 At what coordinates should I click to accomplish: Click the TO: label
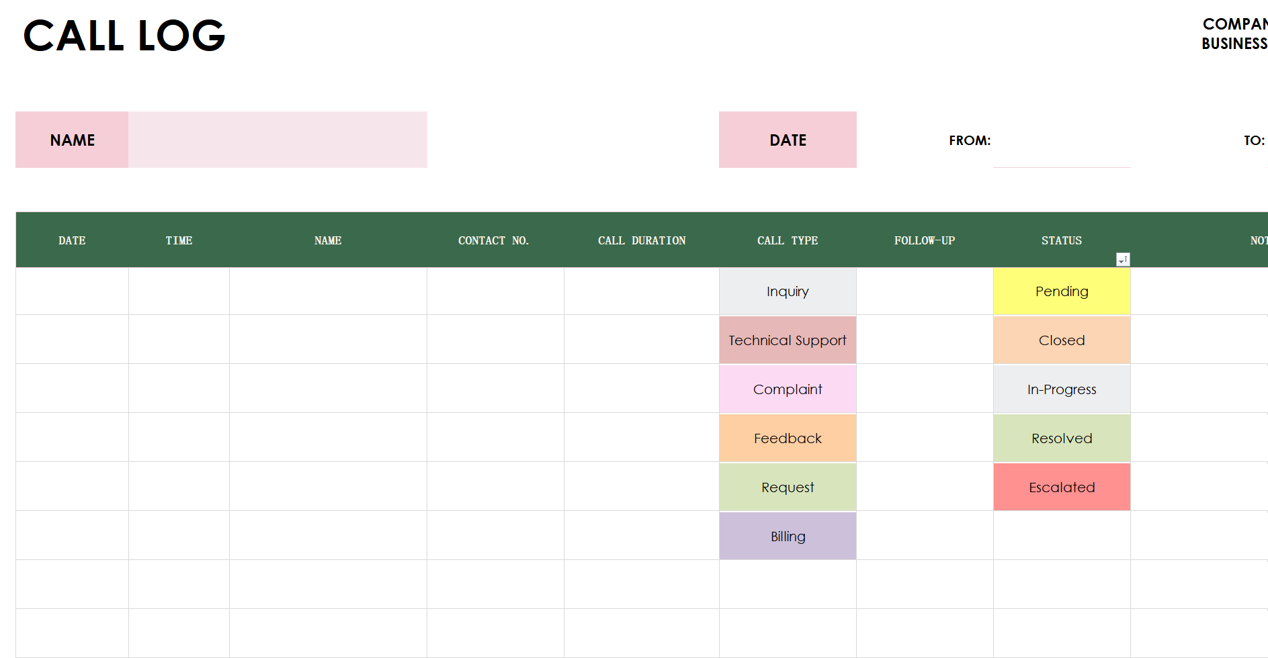click(x=1254, y=140)
